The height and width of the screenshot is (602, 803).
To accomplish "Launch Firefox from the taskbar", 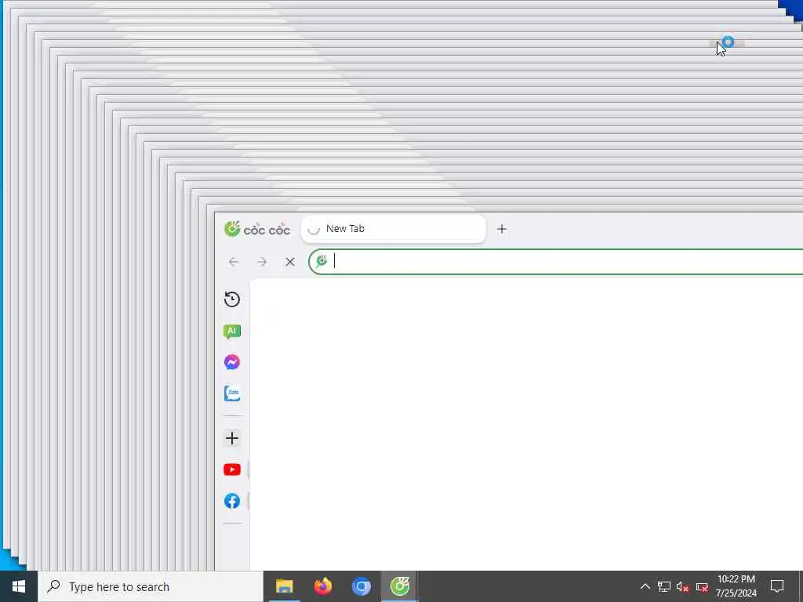I will pos(322,586).
